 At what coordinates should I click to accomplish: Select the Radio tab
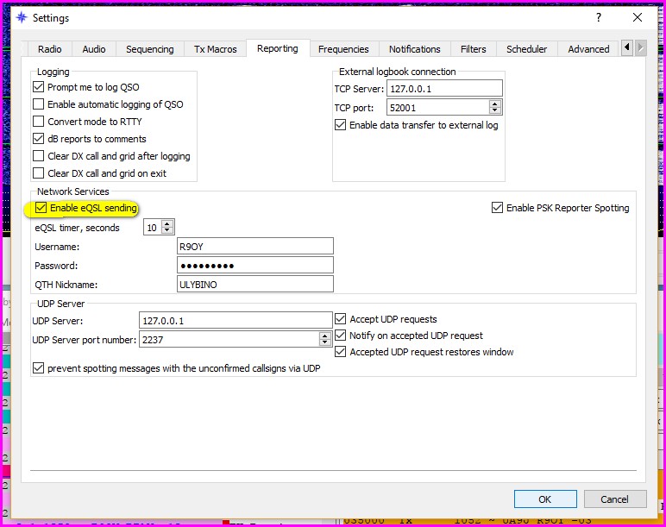tap(50, 49)
